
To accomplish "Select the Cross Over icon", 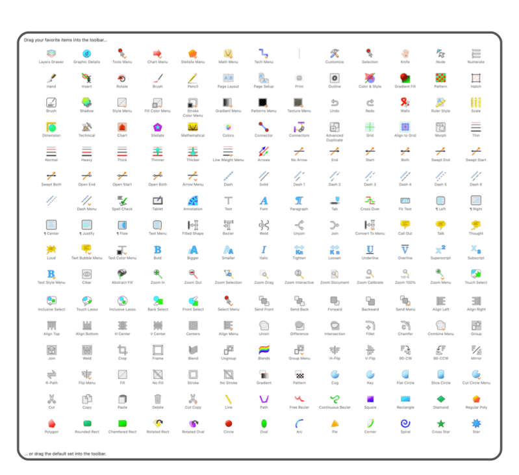I will tap(370, 201).
